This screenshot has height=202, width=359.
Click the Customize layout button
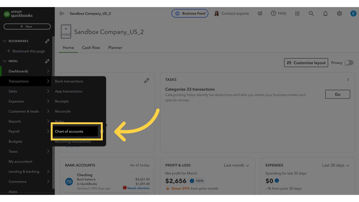pos(306,63)
